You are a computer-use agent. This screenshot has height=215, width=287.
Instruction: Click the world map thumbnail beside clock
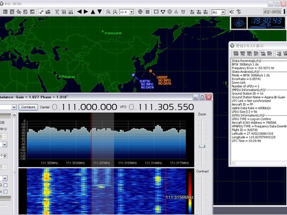(x=239, y=23)
